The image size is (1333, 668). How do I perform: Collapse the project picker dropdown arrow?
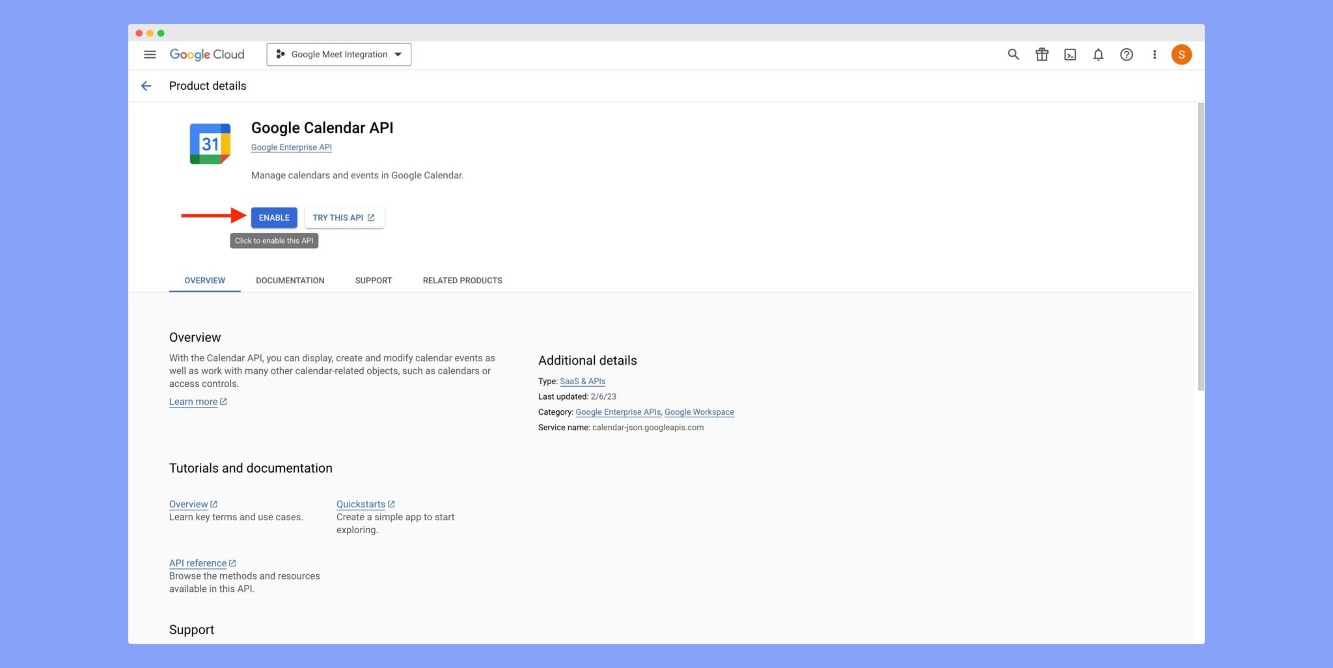point(398,55)
